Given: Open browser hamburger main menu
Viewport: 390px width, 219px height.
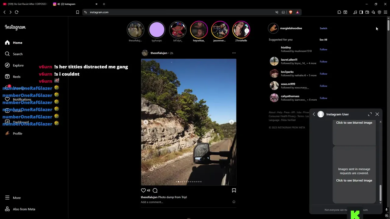Looking at the screenshot, I should click(385, 12).
